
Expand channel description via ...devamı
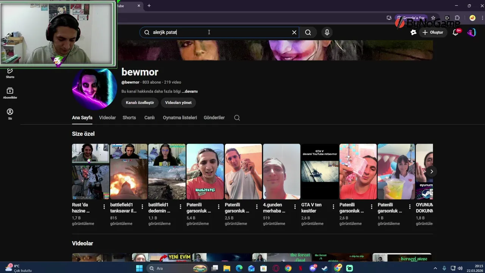[189, 91]
